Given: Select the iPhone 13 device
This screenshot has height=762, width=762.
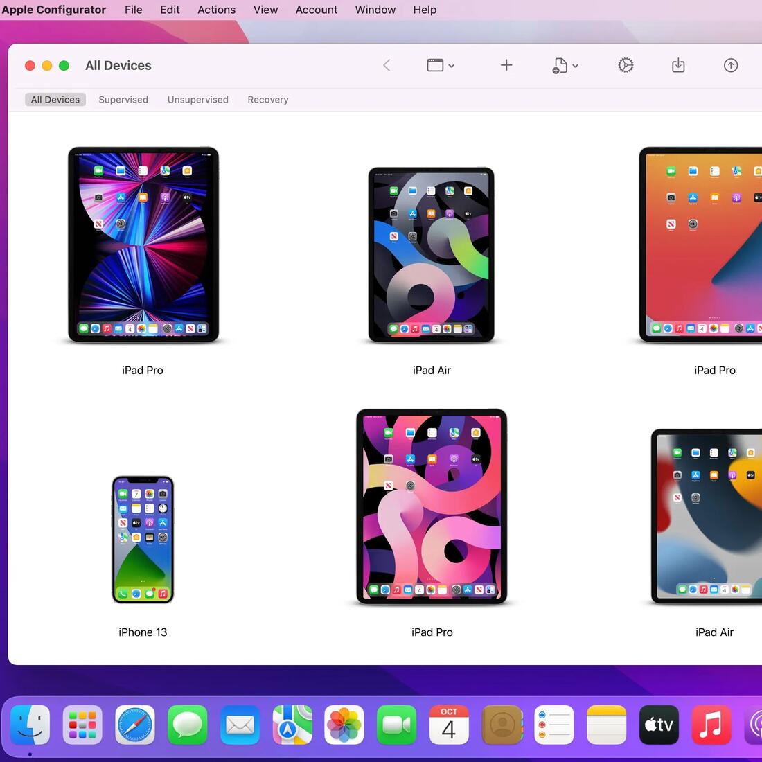Looking at the screenshot, I should 142,539.
